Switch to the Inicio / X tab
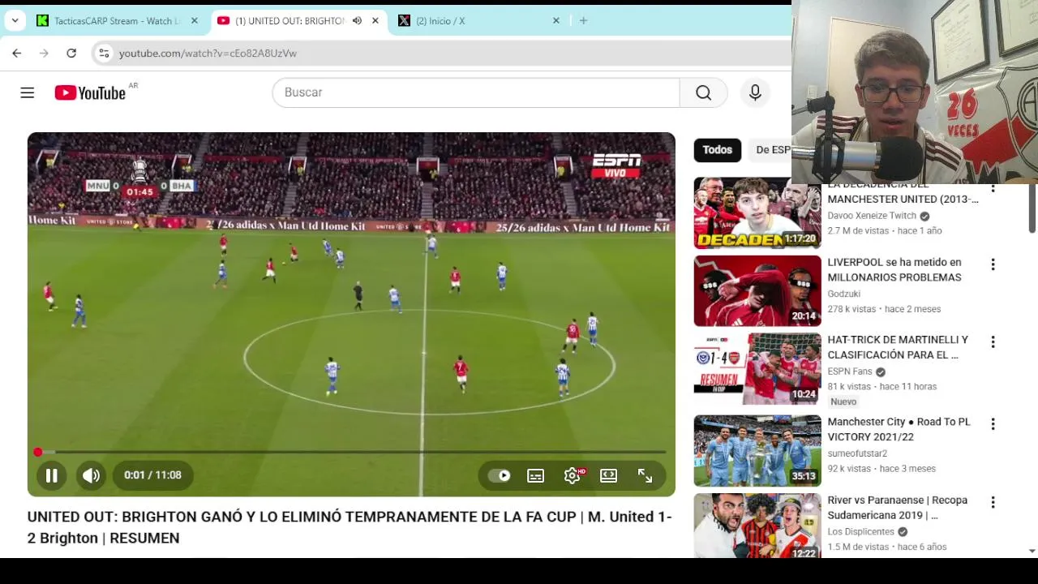Screen dimensions: 1038x584 tap(477, 20)
